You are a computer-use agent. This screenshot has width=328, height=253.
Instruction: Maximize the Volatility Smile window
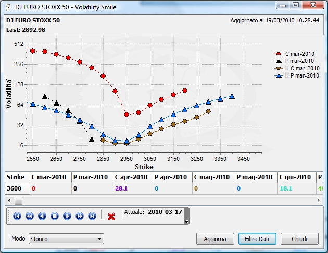pyautogui.click(x=296, y=5)
